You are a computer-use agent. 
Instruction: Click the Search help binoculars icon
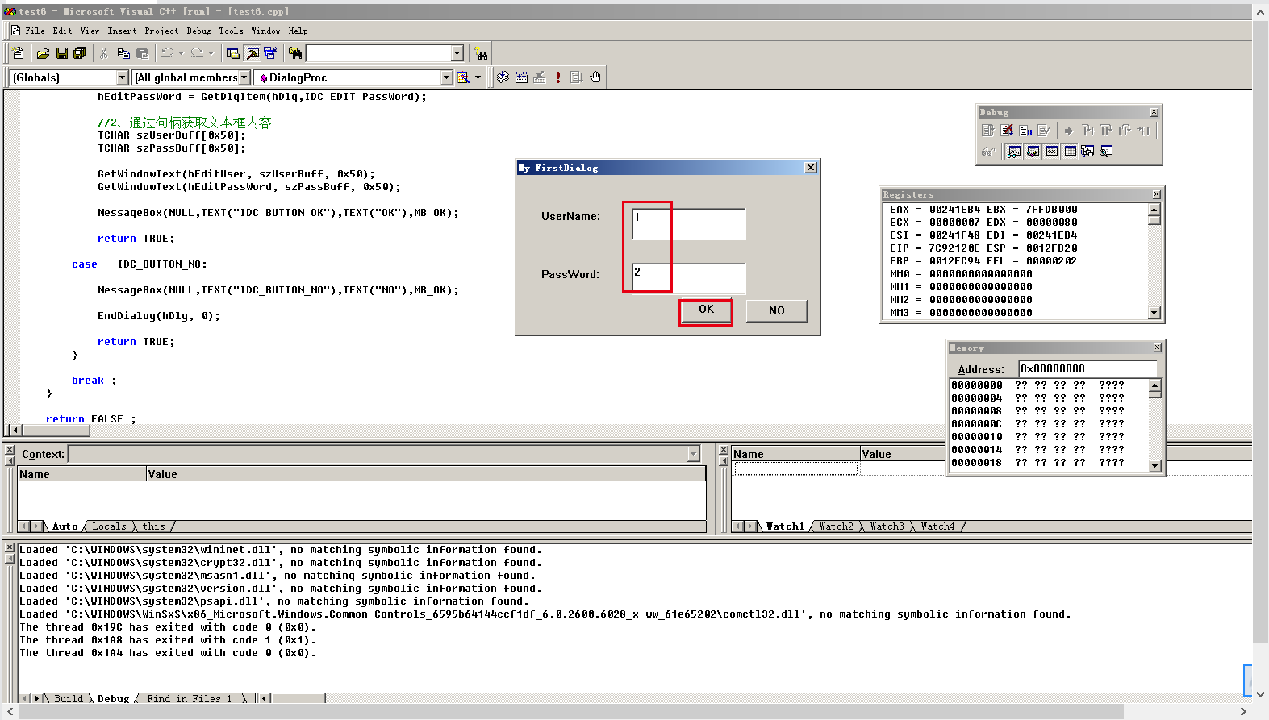point(481,53)
